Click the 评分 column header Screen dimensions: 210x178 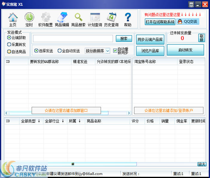click(137, 121)
